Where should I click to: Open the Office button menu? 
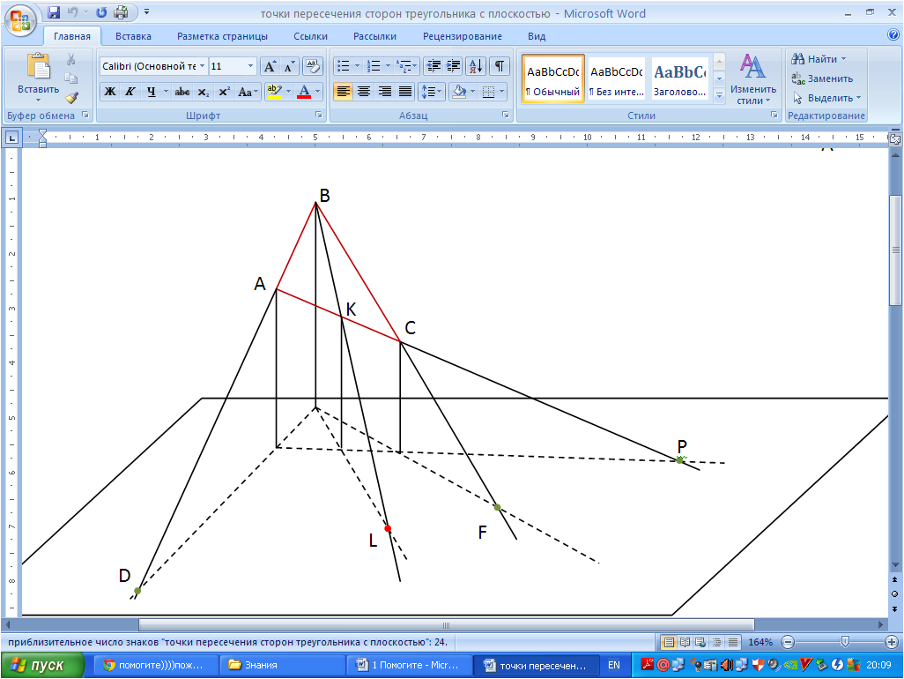point(21,19)
